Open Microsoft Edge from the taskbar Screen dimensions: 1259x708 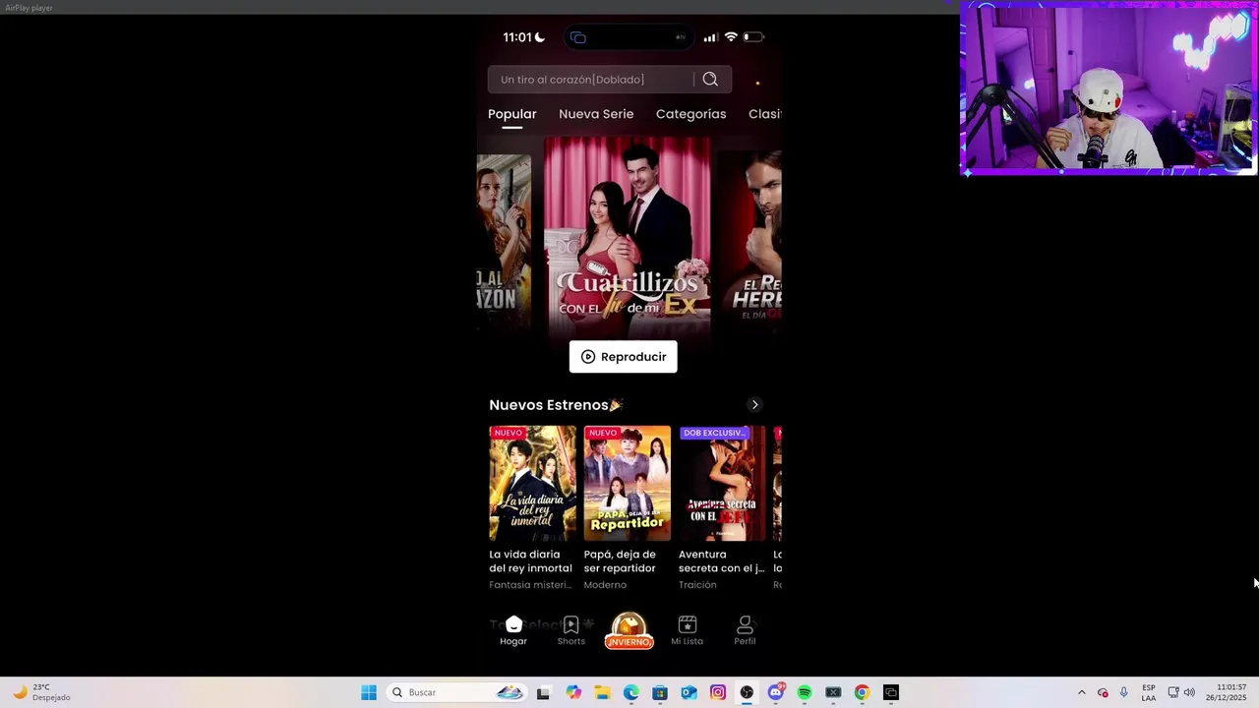point(631,692)
